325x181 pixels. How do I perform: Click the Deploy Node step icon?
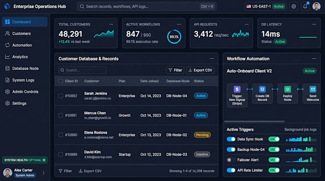point(288,89)
